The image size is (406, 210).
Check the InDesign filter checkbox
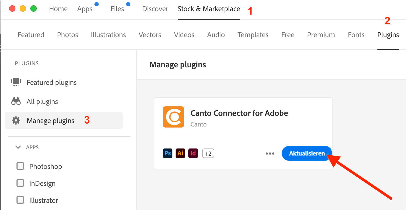(20, 183)
